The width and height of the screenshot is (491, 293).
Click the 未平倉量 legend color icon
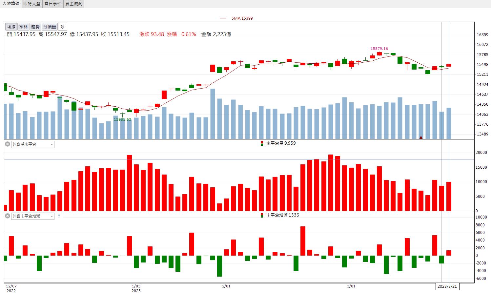[262, 143]
